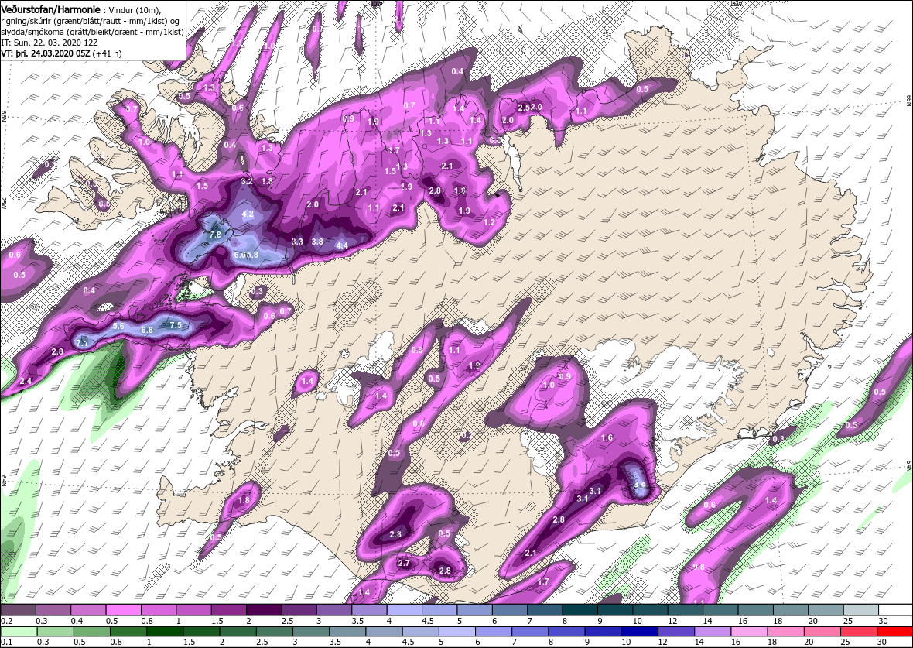Click the 2.7 precipitation value

tap(404, 563)
